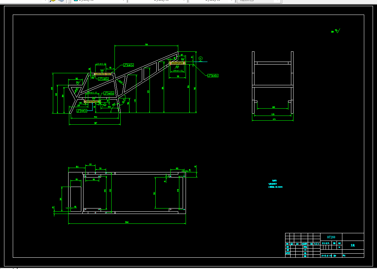Select the cyan technical requirements notes
The height and width of the screenshot is (269, 377).
point(275,184)
